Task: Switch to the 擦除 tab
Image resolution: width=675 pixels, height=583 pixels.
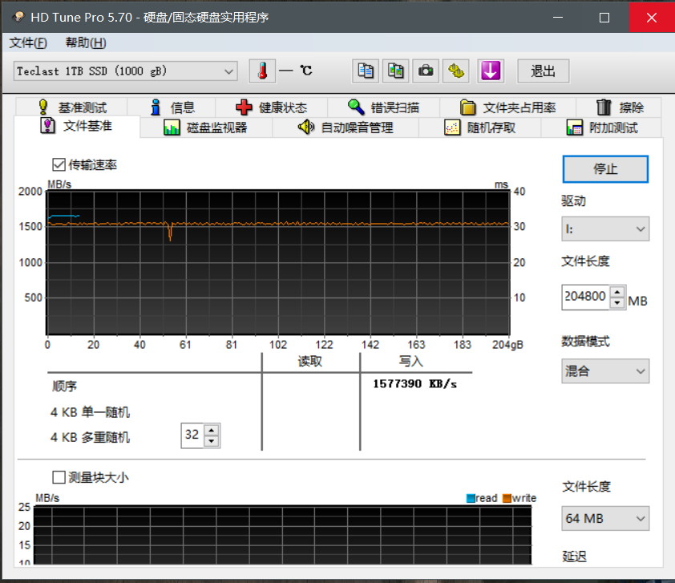Action: (619, 107)
